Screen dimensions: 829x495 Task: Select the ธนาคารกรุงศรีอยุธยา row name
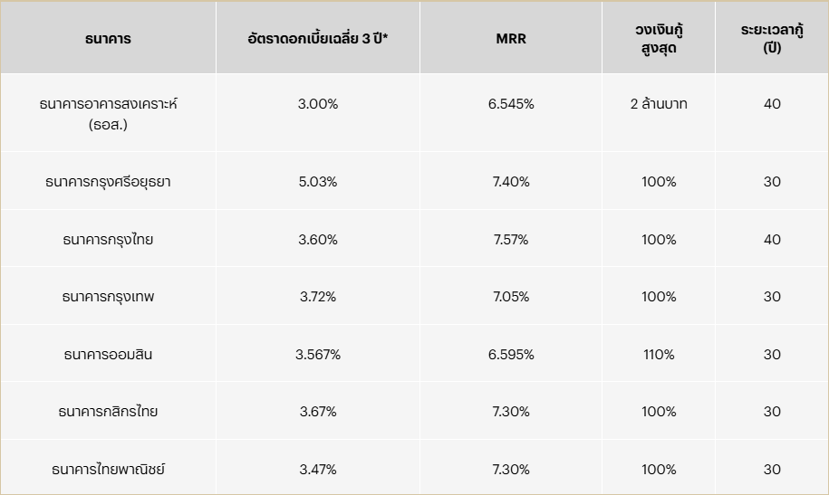tap(108, 182)
